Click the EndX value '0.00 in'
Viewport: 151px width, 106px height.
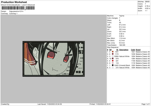tap(122, 34)
